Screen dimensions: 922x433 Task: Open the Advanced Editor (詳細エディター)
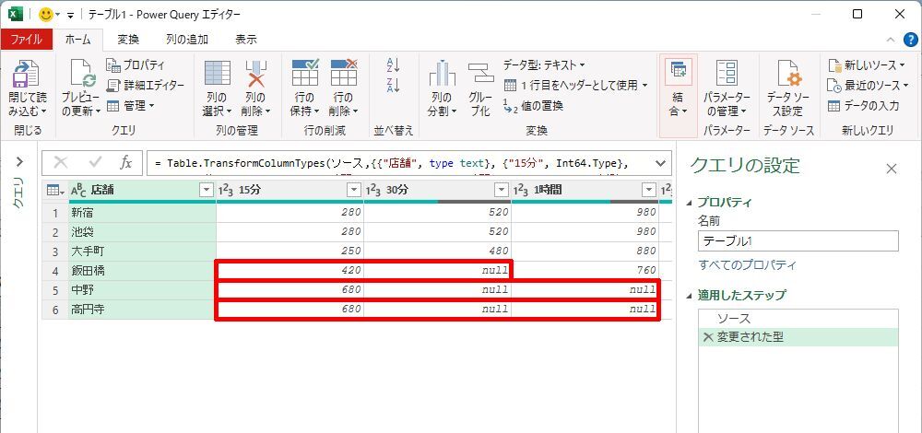click(x=145, y=85)
